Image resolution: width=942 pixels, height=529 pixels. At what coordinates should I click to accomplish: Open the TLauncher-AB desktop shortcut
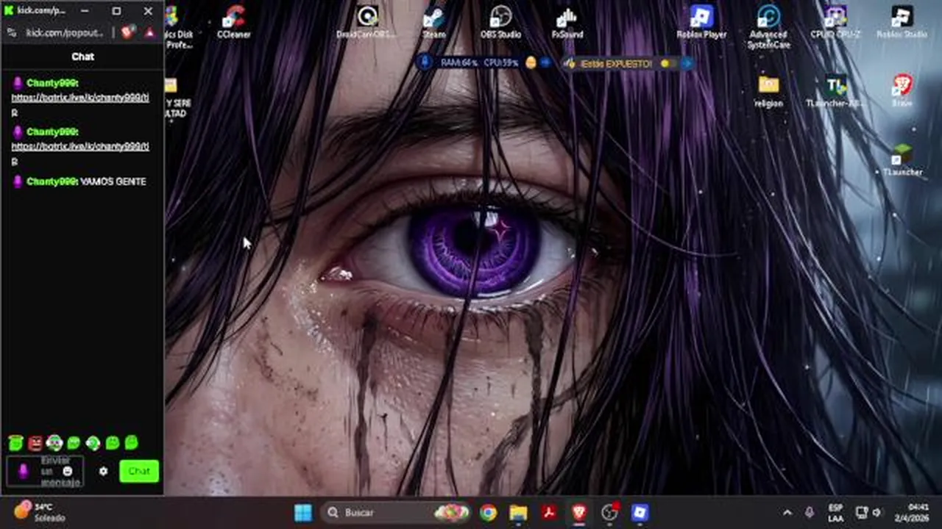click(x=835, y=91)
